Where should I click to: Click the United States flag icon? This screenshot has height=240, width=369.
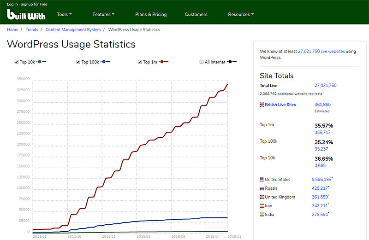262,180
